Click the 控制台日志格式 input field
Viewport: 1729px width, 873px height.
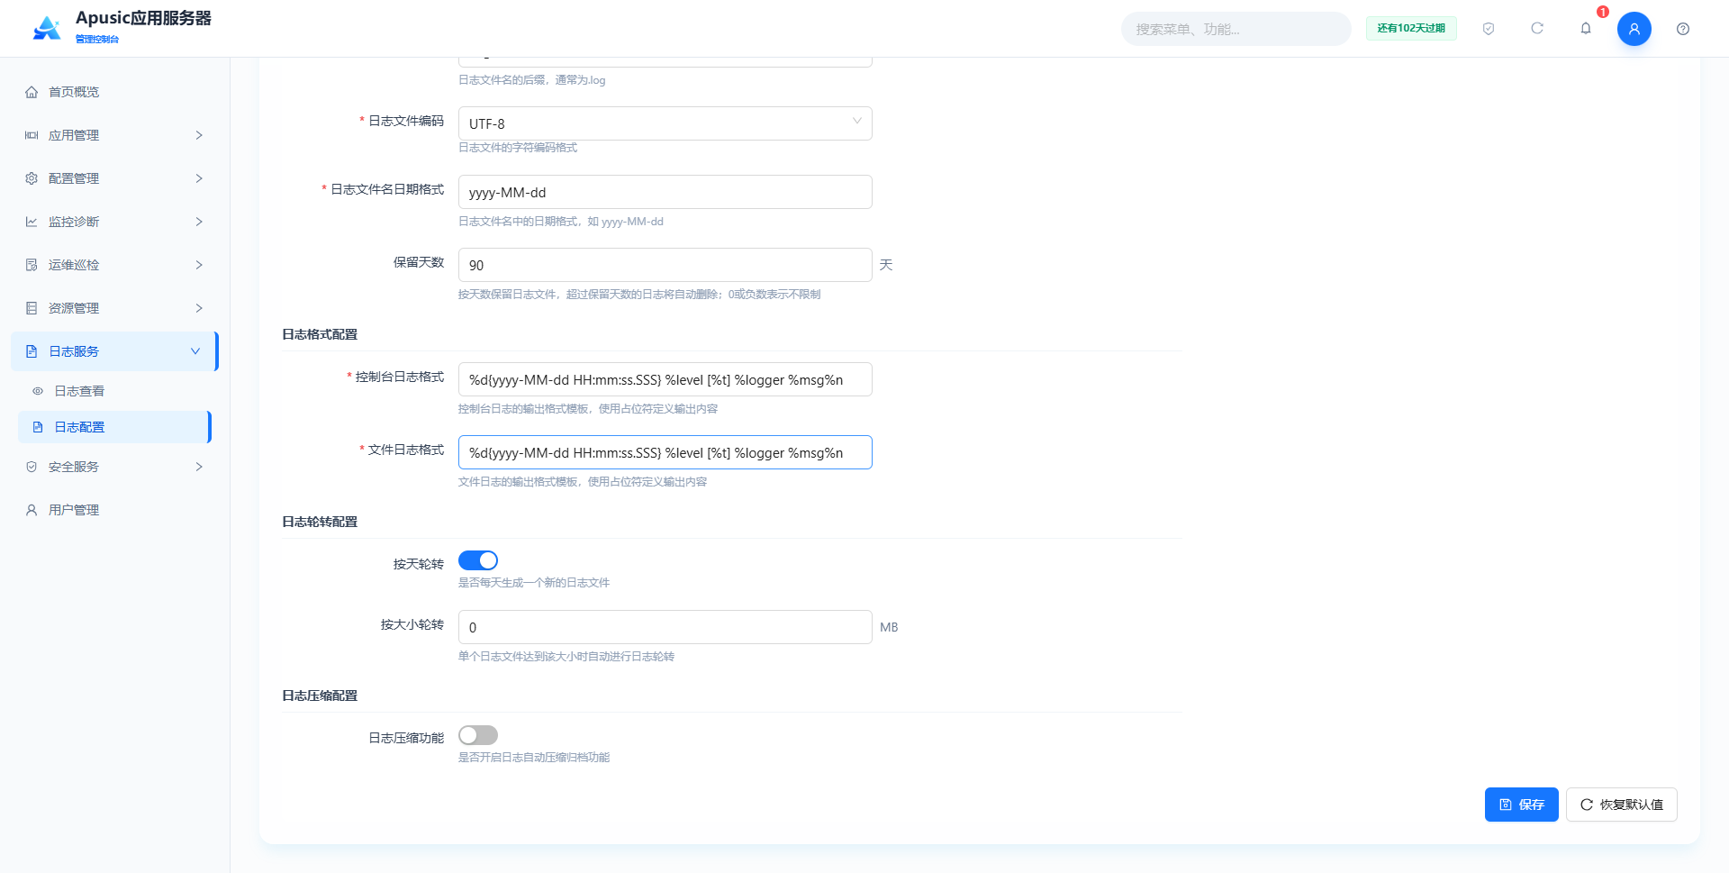tap(665, 379)
